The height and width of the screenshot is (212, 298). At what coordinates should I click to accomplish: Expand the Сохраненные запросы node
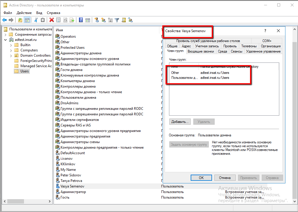(x=6, y=34)
